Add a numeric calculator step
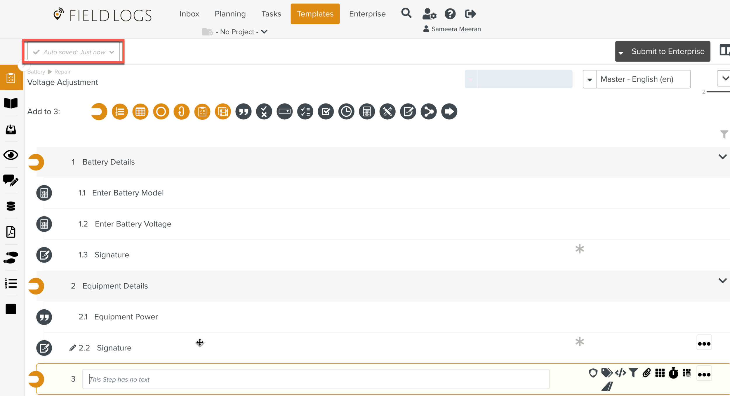The height and width of the screenshot is (396, 730). 367,111
